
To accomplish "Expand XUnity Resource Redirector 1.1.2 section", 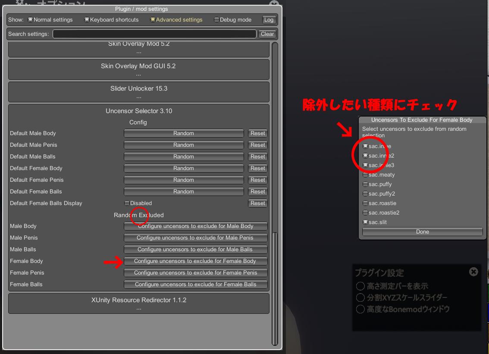I will (138, 303).
